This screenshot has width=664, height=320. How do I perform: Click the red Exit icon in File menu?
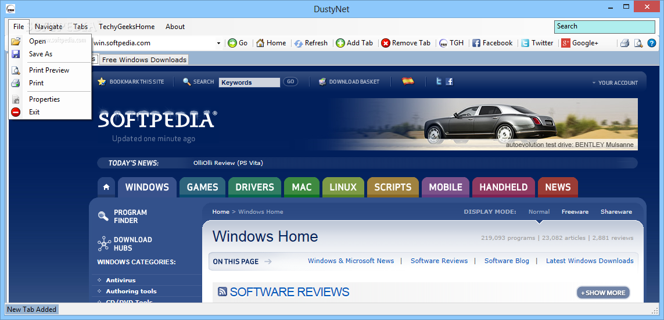click(x=16, y=112)
